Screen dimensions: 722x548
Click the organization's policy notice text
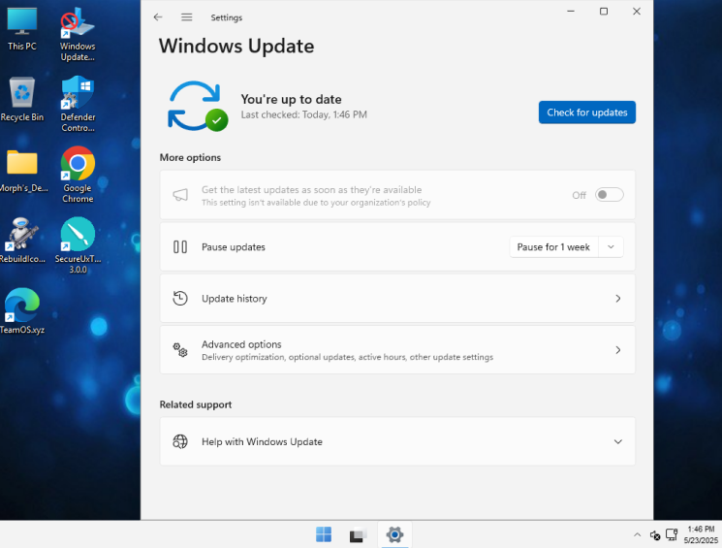(316, 203)
